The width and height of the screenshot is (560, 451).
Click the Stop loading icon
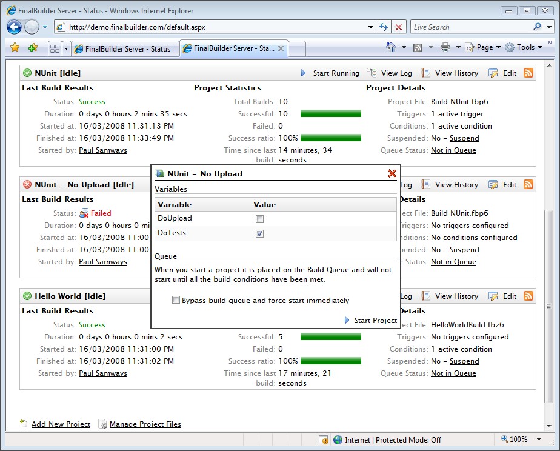point(399,27)
